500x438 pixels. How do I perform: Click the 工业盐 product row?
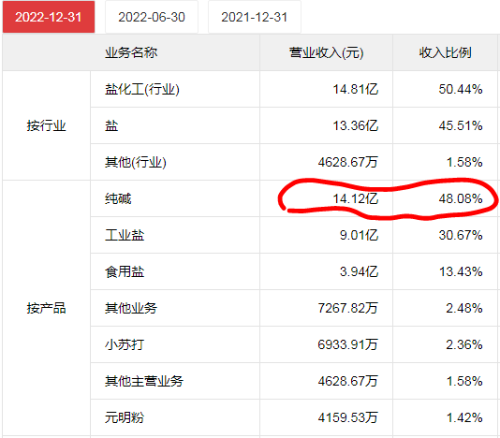293,235
